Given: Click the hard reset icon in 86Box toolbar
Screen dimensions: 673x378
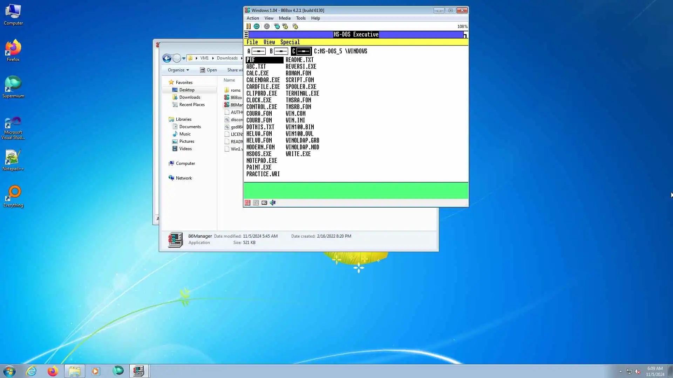Looking at the screenshot, I should (257, 26).
